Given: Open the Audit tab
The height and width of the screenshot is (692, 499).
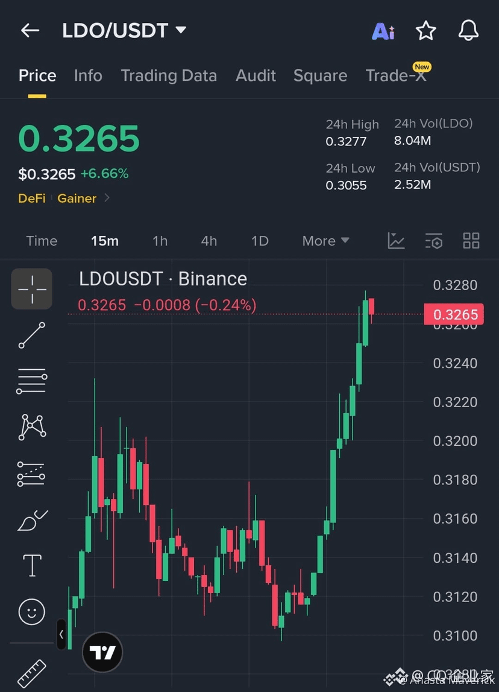Looking at the screenshot, I should [x=256, y=75].
